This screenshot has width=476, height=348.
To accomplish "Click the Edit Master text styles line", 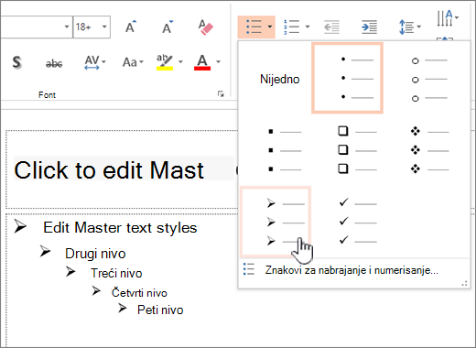I will click(120, 228).
